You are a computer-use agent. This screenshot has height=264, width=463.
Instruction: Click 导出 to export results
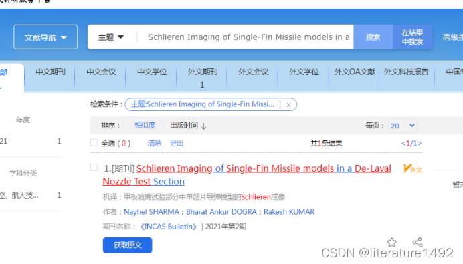[x=177, y=143]
